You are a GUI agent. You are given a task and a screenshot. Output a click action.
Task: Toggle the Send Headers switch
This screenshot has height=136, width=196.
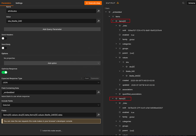pyautogui.click(x=4, y=39)
